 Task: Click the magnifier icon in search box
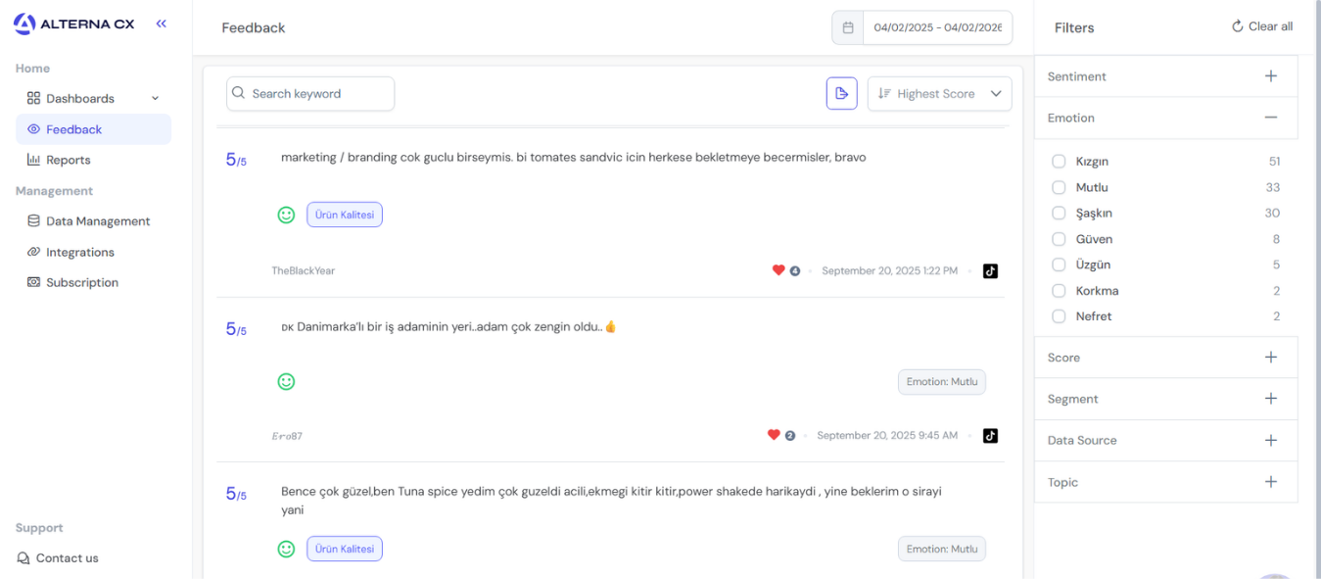[239, 93]
